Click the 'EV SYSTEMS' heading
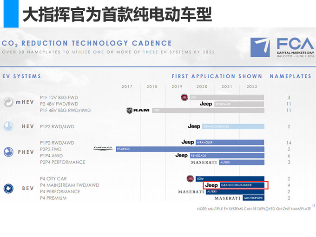Viewport: 316px width, 237px height. point(21,76)
